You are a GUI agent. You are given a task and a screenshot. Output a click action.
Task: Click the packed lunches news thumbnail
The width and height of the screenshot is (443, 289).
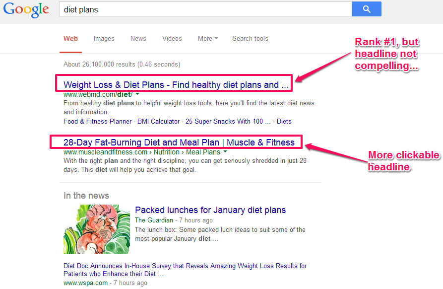97,229
